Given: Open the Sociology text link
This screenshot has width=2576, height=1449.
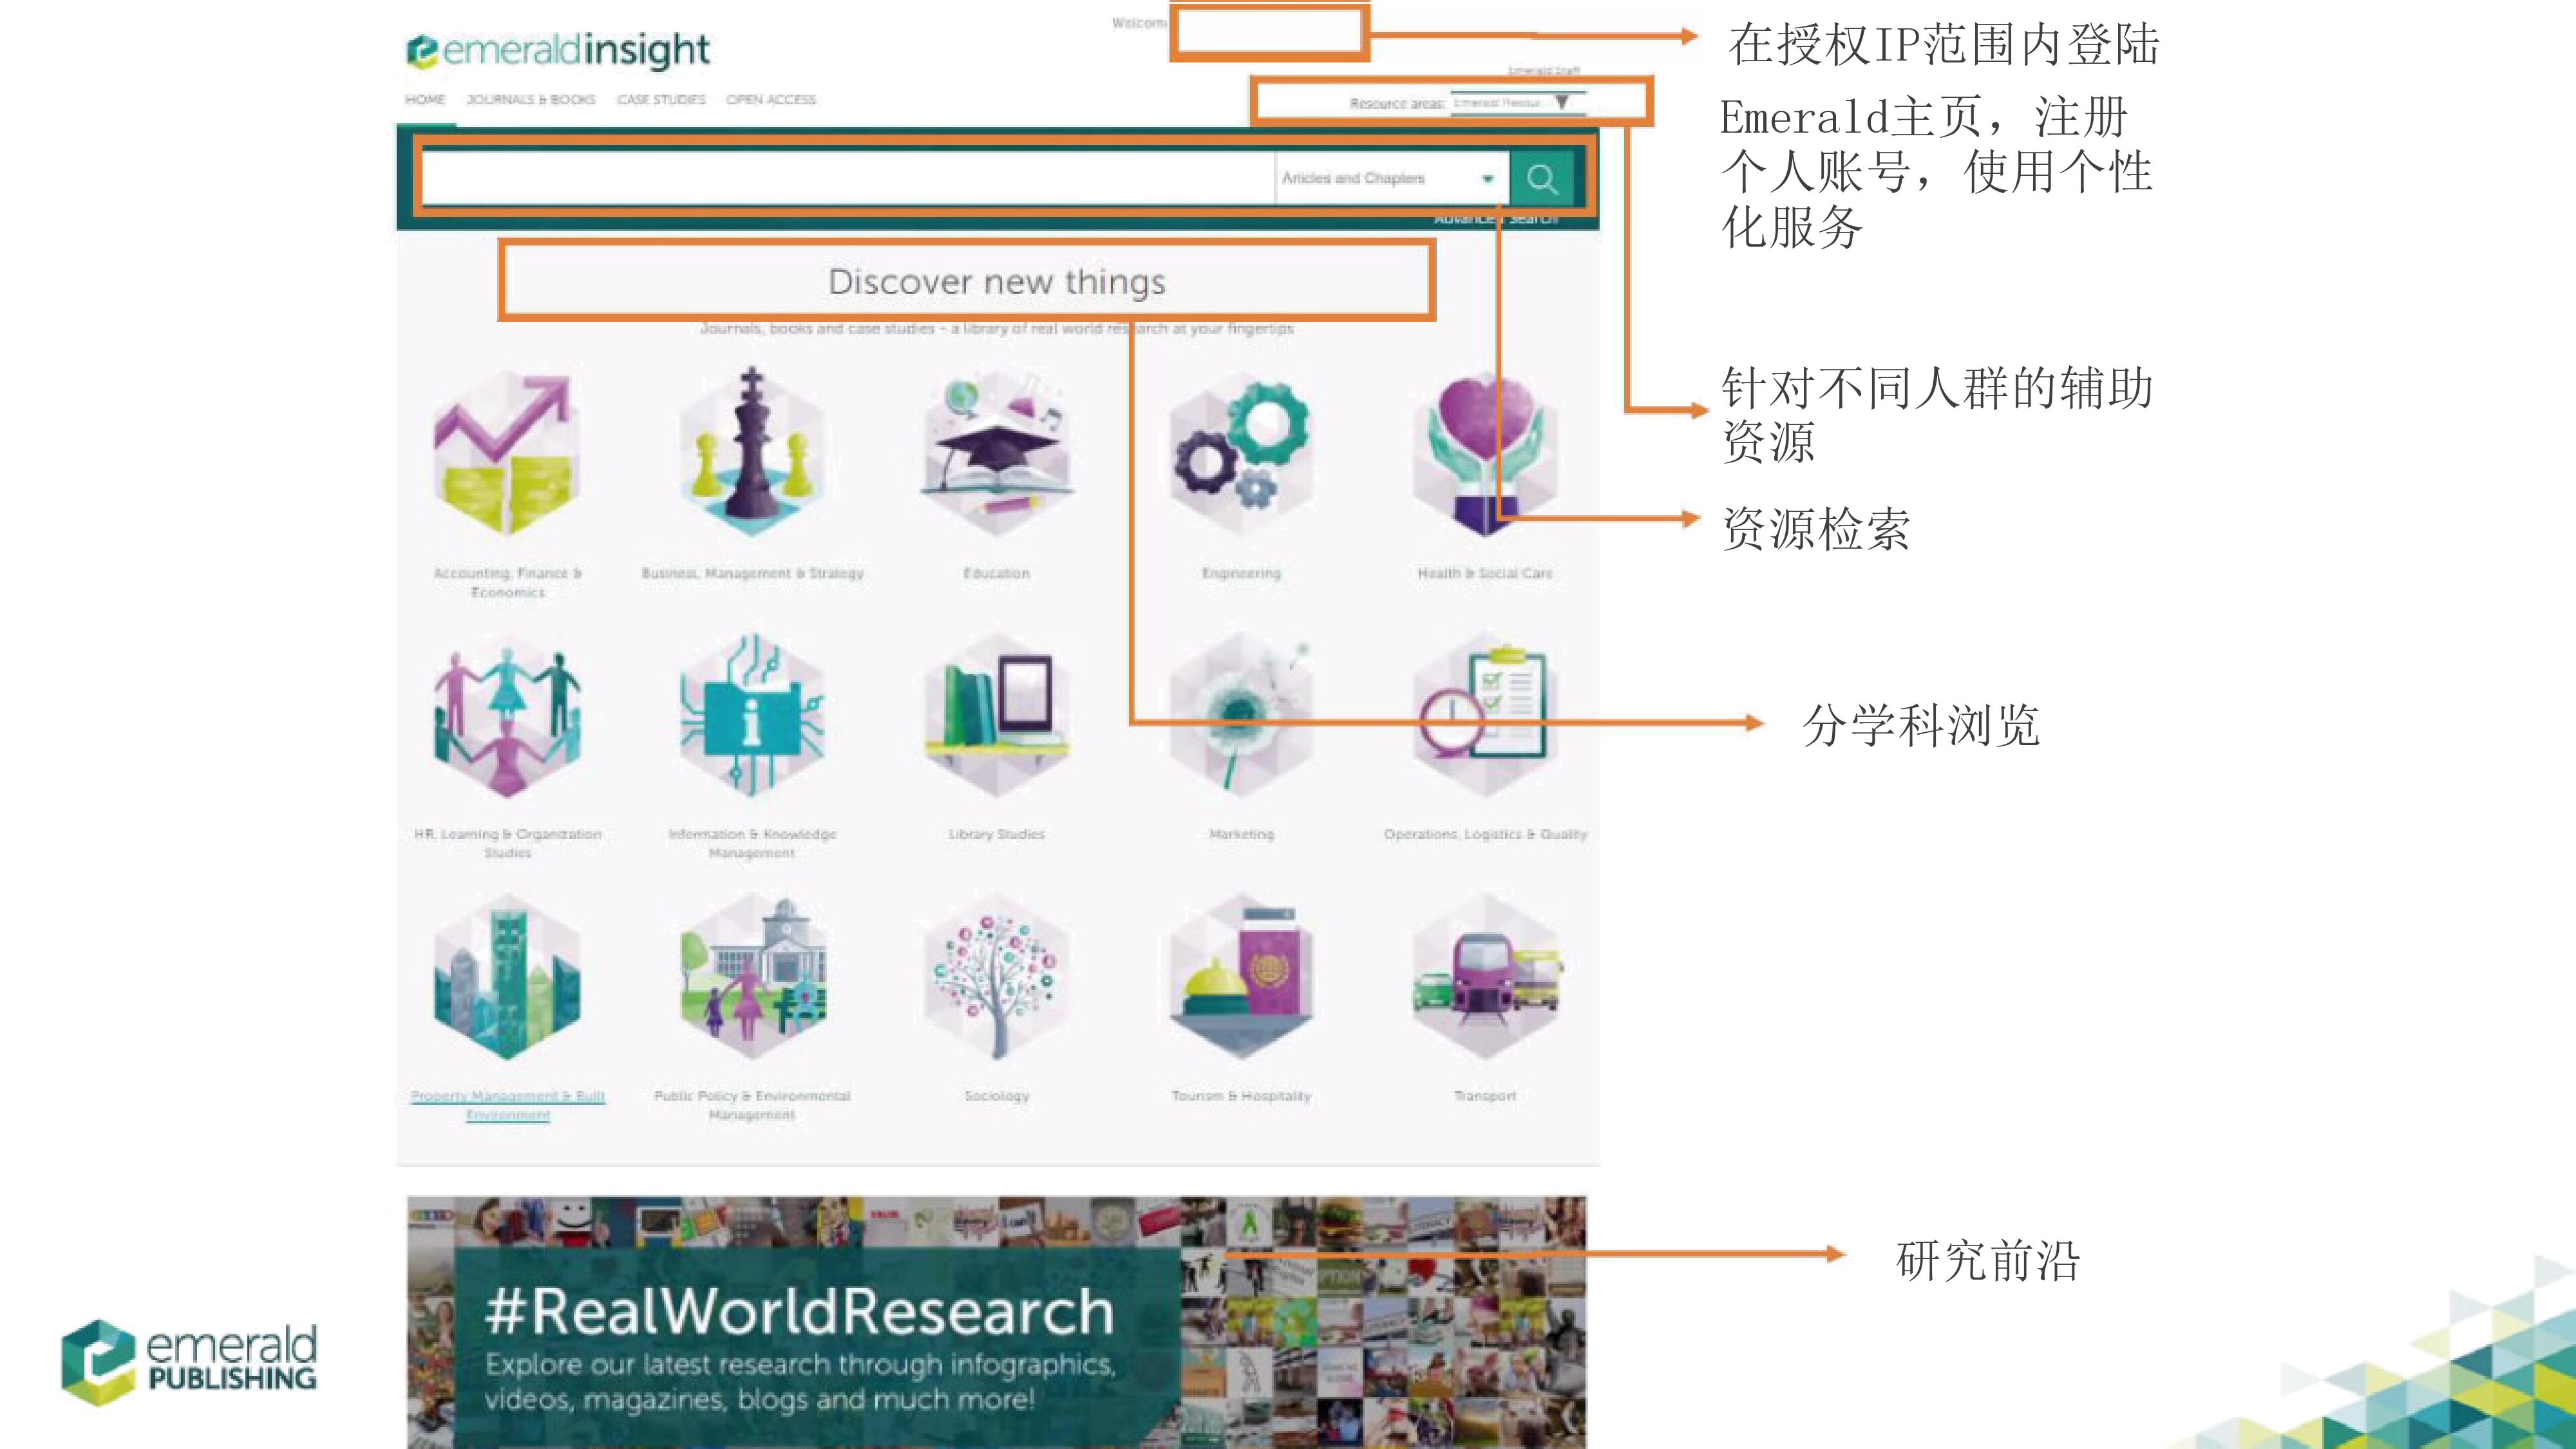Looking at the screenshot, I should coord(996,1096).
